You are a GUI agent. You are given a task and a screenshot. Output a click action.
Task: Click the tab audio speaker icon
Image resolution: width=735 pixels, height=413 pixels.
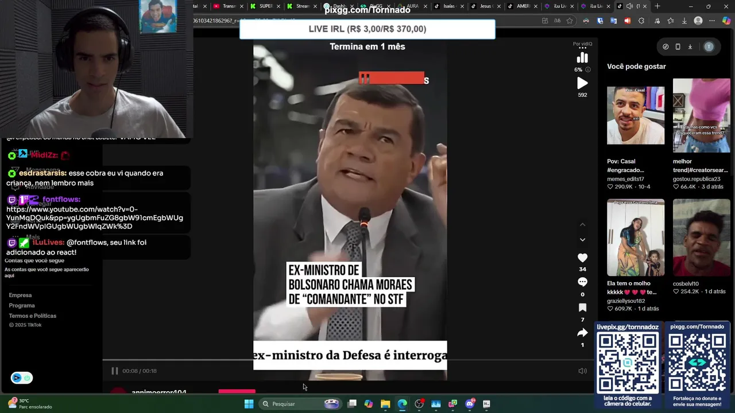(629, 6)
